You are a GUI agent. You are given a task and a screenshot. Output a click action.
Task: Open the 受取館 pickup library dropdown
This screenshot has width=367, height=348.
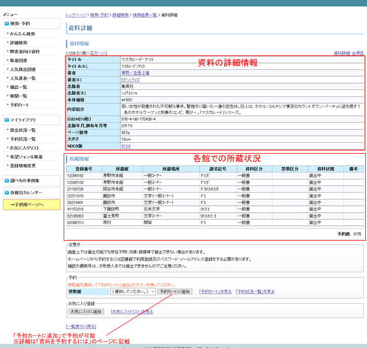[132, 292]
